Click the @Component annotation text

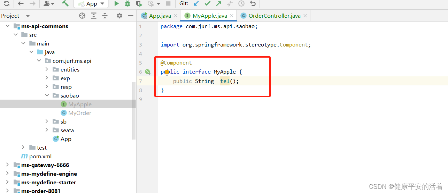click(x=176, y=63)
